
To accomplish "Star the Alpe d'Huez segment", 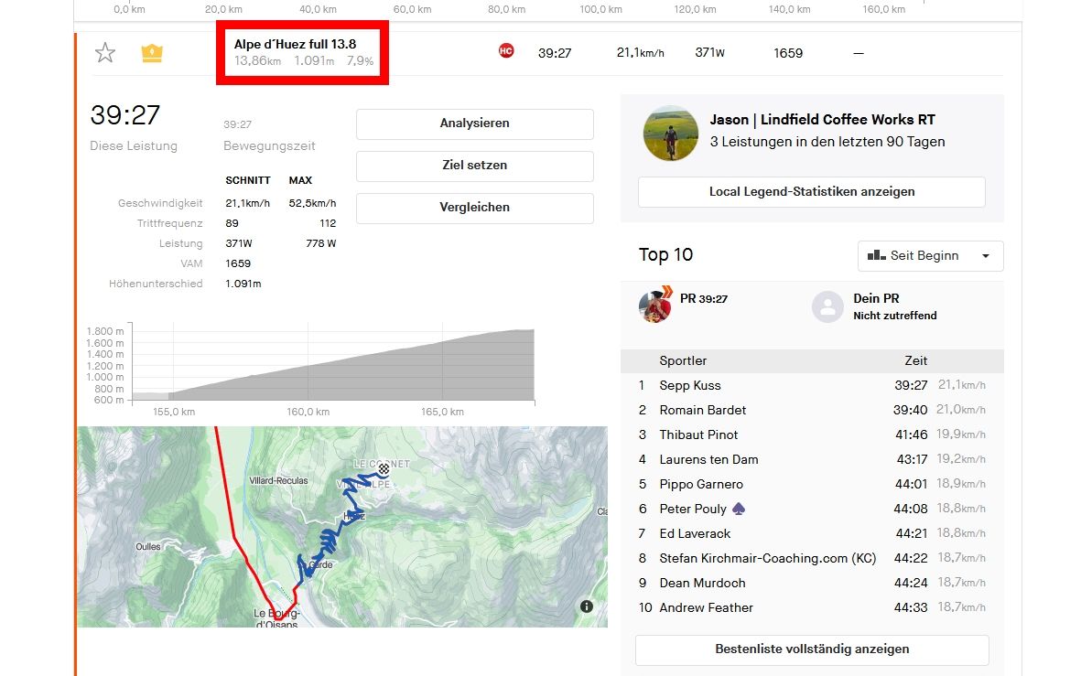I will point(105,53).
